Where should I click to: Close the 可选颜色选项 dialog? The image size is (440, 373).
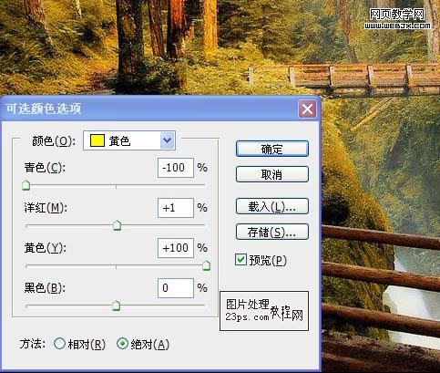[x=307, y=109]
